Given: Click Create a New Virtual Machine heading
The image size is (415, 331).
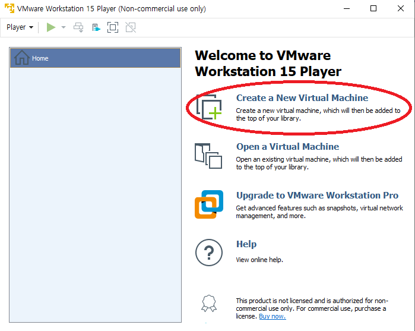Looking at the screenshot, I should (302, 98).
